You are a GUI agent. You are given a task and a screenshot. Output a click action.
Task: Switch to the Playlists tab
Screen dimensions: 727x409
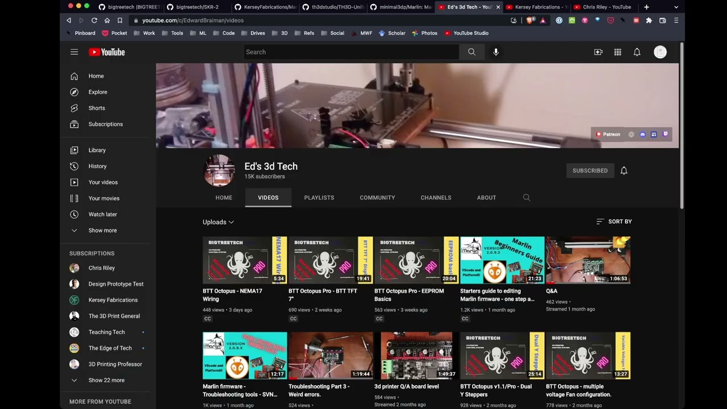pos(319,198)
